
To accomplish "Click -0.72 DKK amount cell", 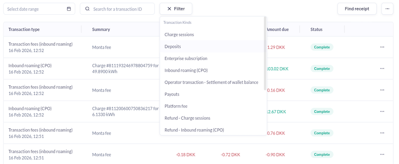I will (230, 154).
